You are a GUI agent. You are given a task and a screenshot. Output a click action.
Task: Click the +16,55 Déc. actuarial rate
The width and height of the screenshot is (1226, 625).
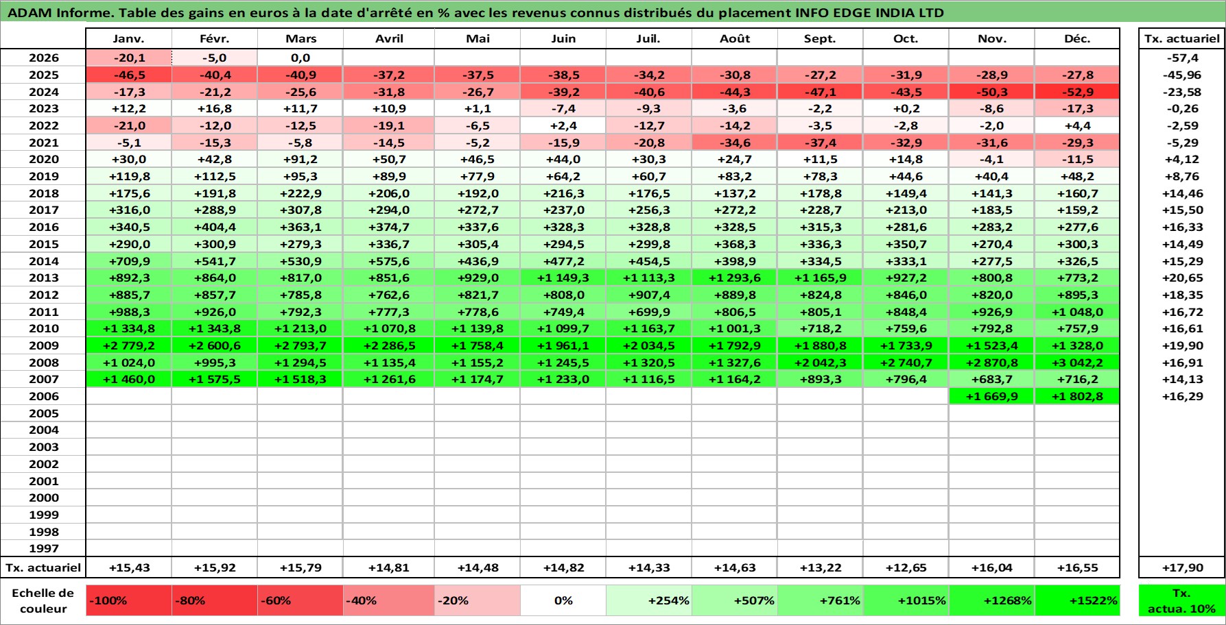(x=1077, y=567)
